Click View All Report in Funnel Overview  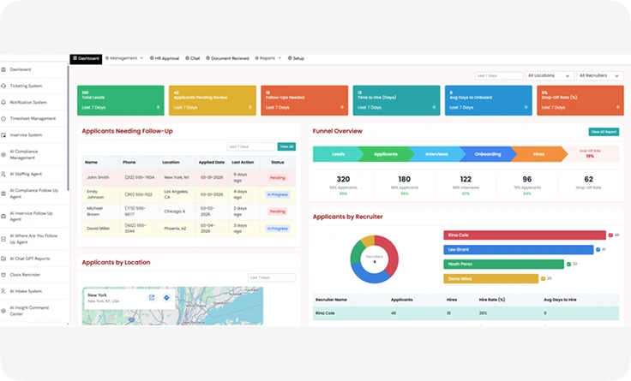coord(604,132)
